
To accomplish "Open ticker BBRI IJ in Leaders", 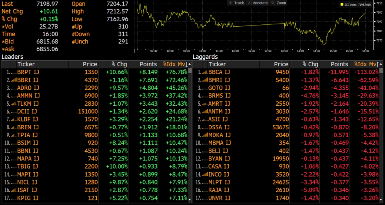I will [28, 80].
